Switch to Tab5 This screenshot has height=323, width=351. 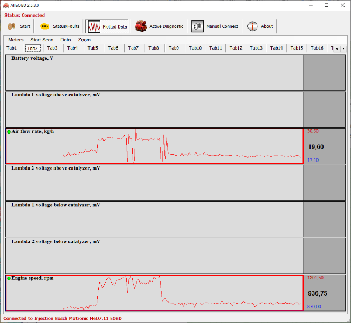coord(93,48)
